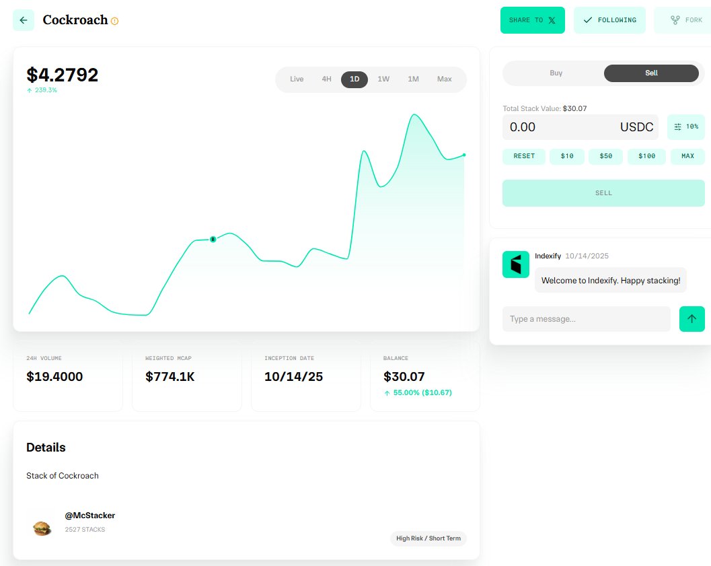This screenshot has height=566, width=711.
Task: Click the chart's latest price endpoint dot
Action: [464, 155]
